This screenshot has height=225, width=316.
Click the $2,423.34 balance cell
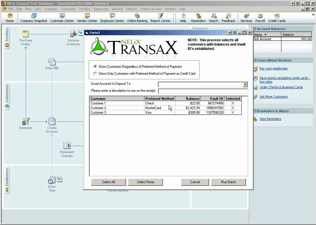pos(188,108)
